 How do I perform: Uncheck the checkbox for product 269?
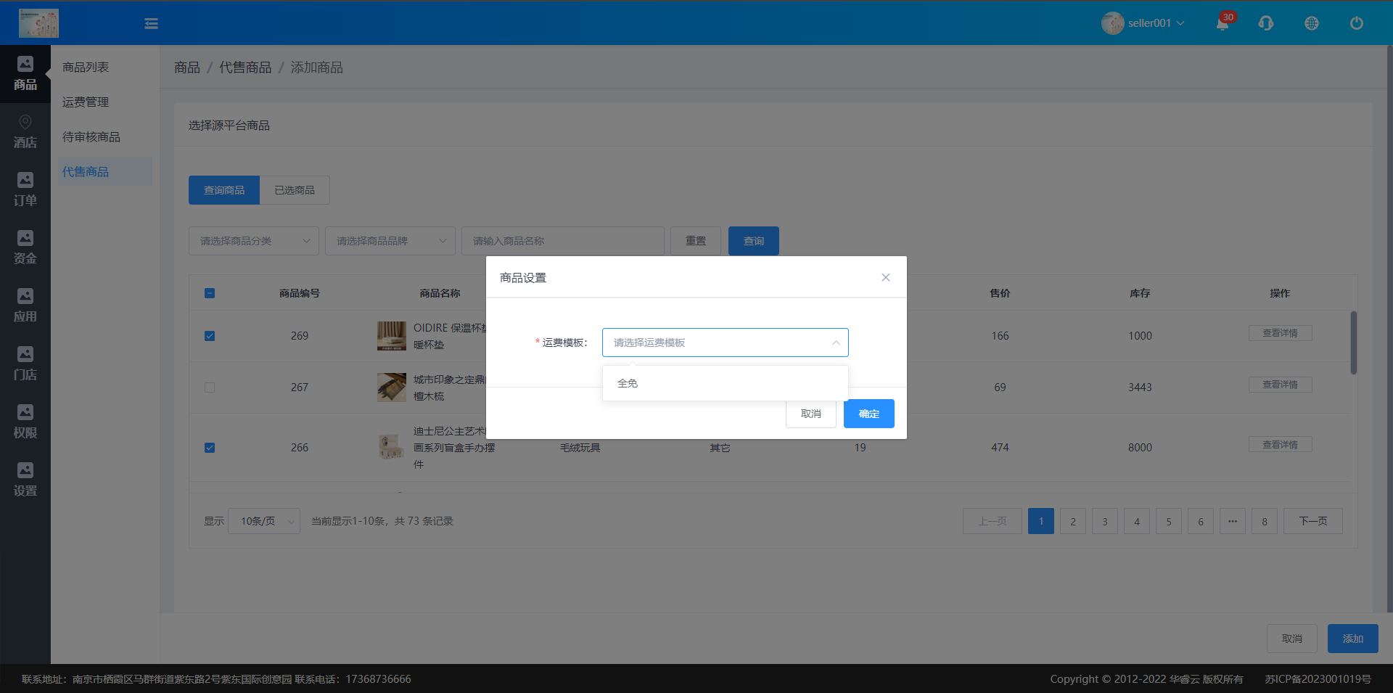210,336
